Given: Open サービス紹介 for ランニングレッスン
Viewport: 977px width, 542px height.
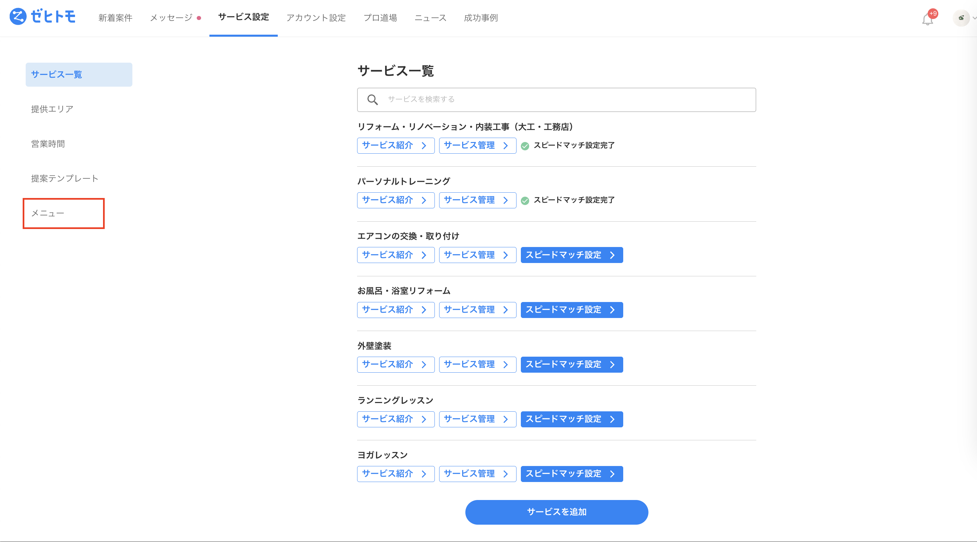Looking at the screenshot, I should (395, 419).
